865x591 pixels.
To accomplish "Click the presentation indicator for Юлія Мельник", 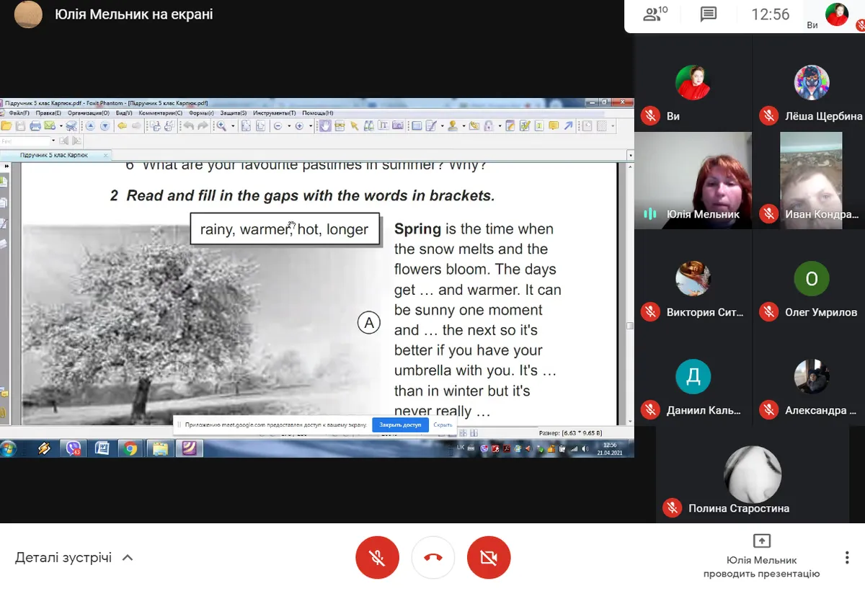I will 762,557.
